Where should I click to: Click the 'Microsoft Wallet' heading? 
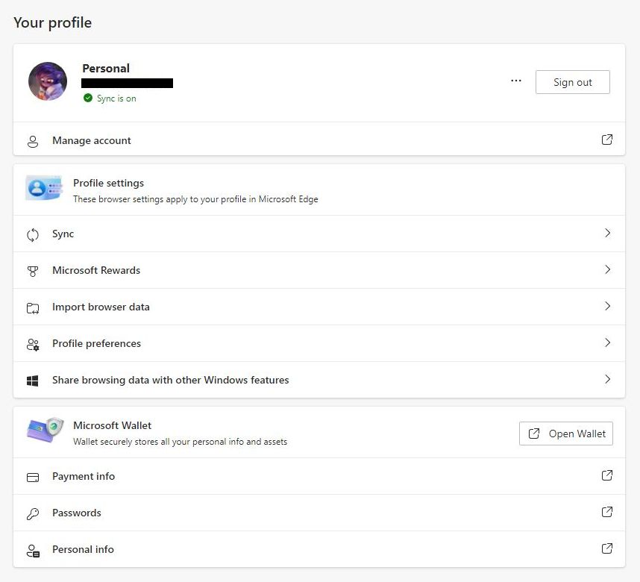[x=112, y=425]
